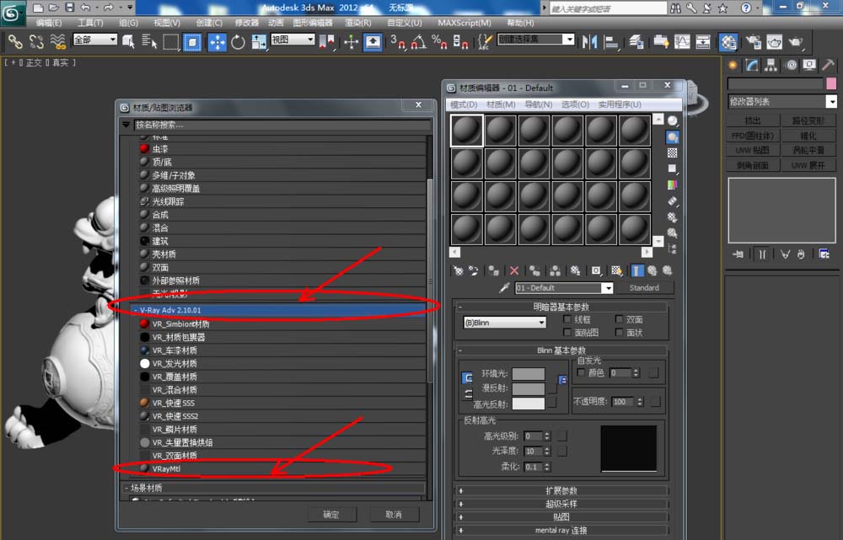Open Select by Name list icon
The height and width of the screenshot is (540, 843).
tap(149, 42)
